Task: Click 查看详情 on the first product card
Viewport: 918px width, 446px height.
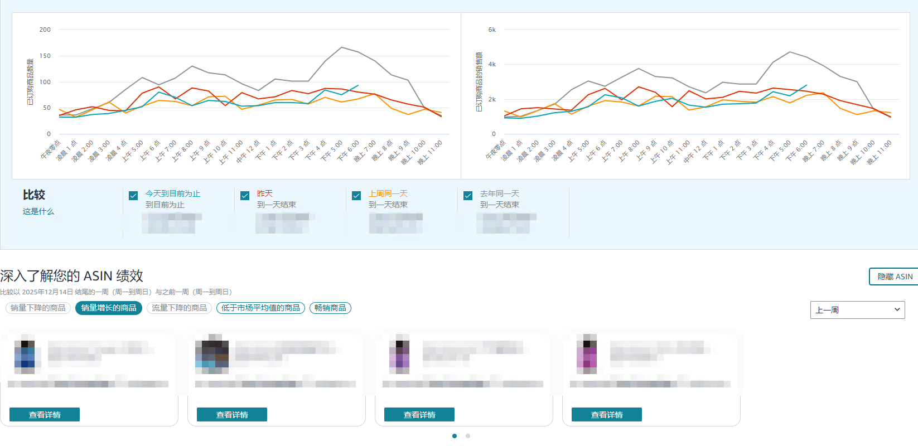Action: pos(45,415)
